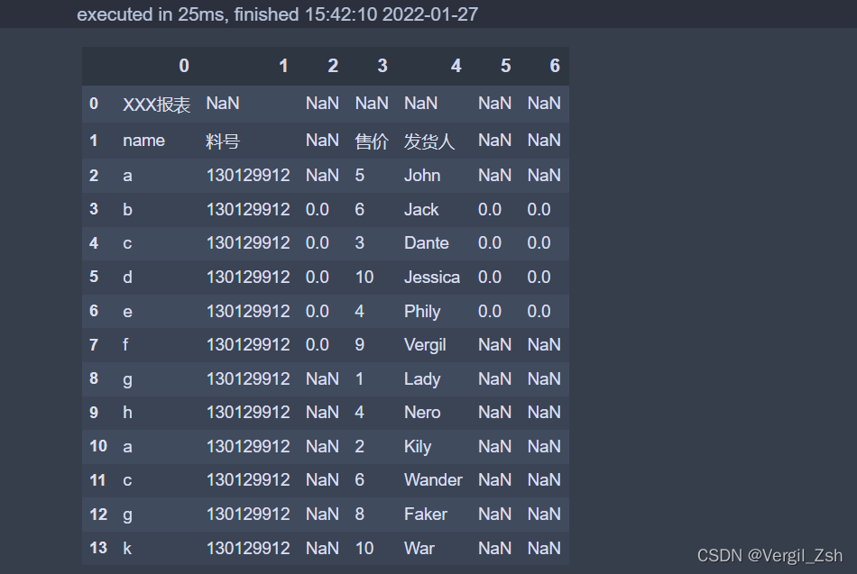Select the Dante cell
The width and height of the screenshot is (857, 574).
(x=427, y=243)
